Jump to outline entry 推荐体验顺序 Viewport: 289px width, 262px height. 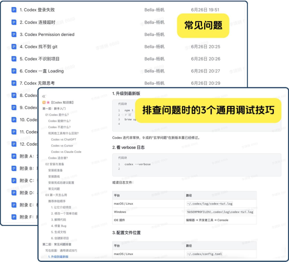(57, 201)
